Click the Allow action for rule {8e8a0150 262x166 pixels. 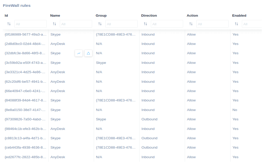tap(191, 110)
